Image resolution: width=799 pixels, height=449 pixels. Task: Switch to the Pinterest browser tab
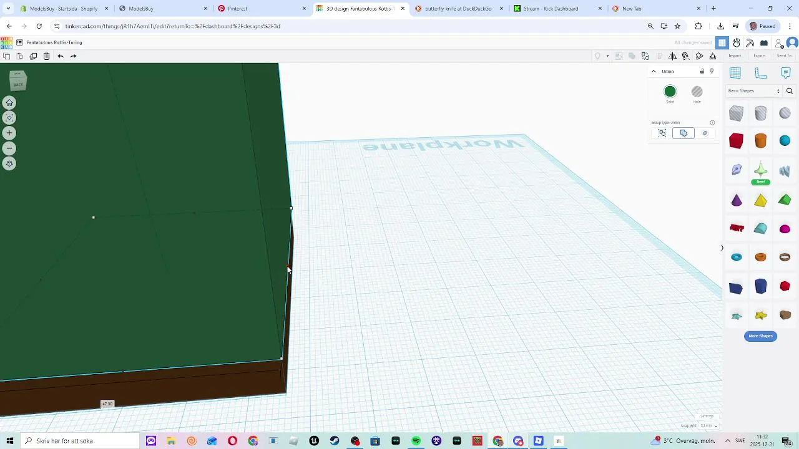point(262,9)
